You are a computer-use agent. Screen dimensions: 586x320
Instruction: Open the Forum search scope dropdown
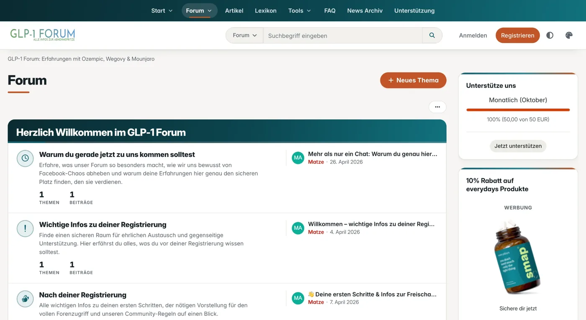pyautogui.click(x=244, y=36)
